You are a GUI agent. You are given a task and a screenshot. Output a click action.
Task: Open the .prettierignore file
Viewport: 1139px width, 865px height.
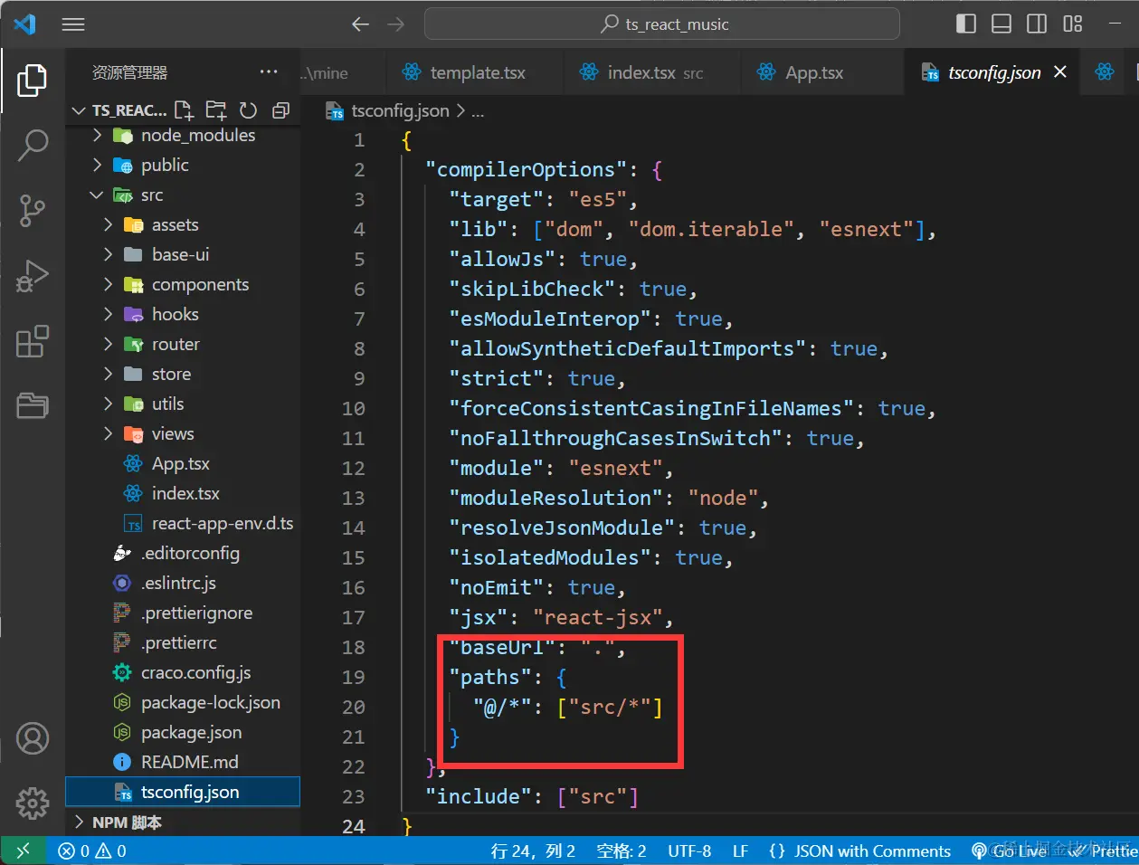click(x=196, y=613)
